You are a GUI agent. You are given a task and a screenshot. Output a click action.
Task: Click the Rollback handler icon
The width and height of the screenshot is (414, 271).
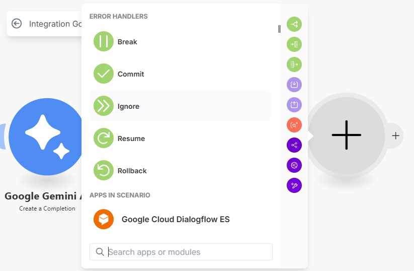point(104,170)
